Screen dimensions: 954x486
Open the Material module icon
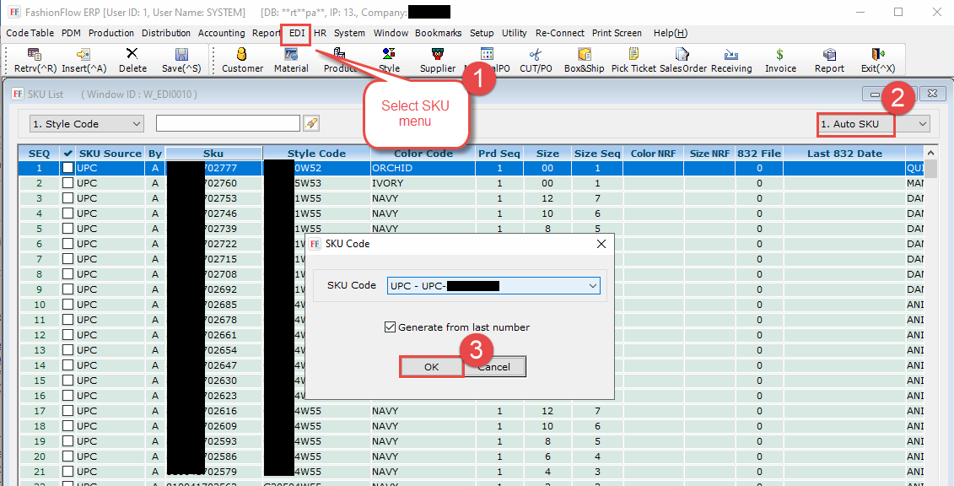pyautogui.click(x=291, y=55)
